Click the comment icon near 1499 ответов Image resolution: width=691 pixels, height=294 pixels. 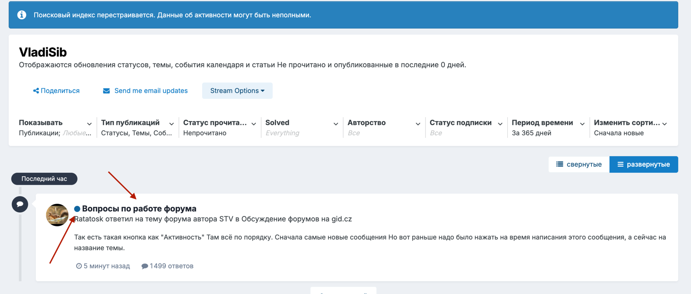coord(145,266)
